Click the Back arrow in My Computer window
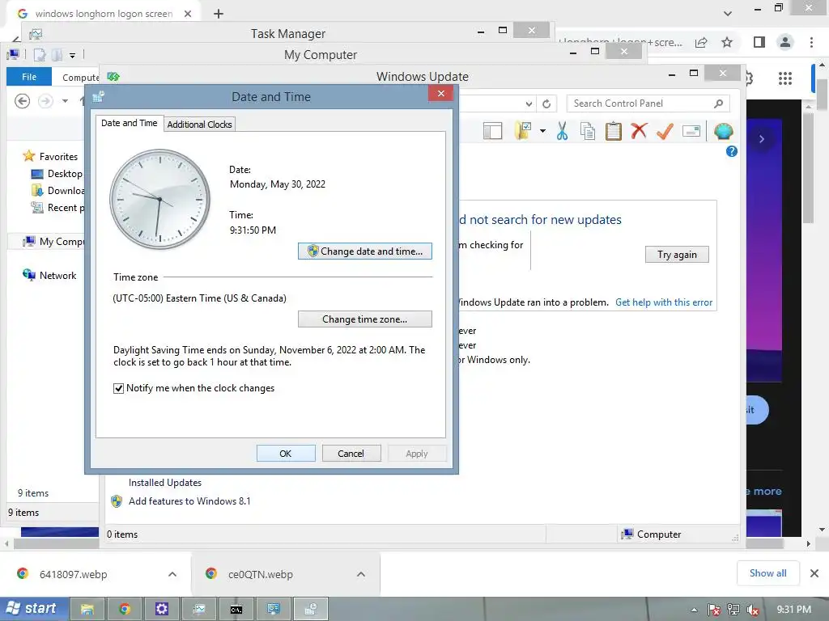 [x=22, y=101]
